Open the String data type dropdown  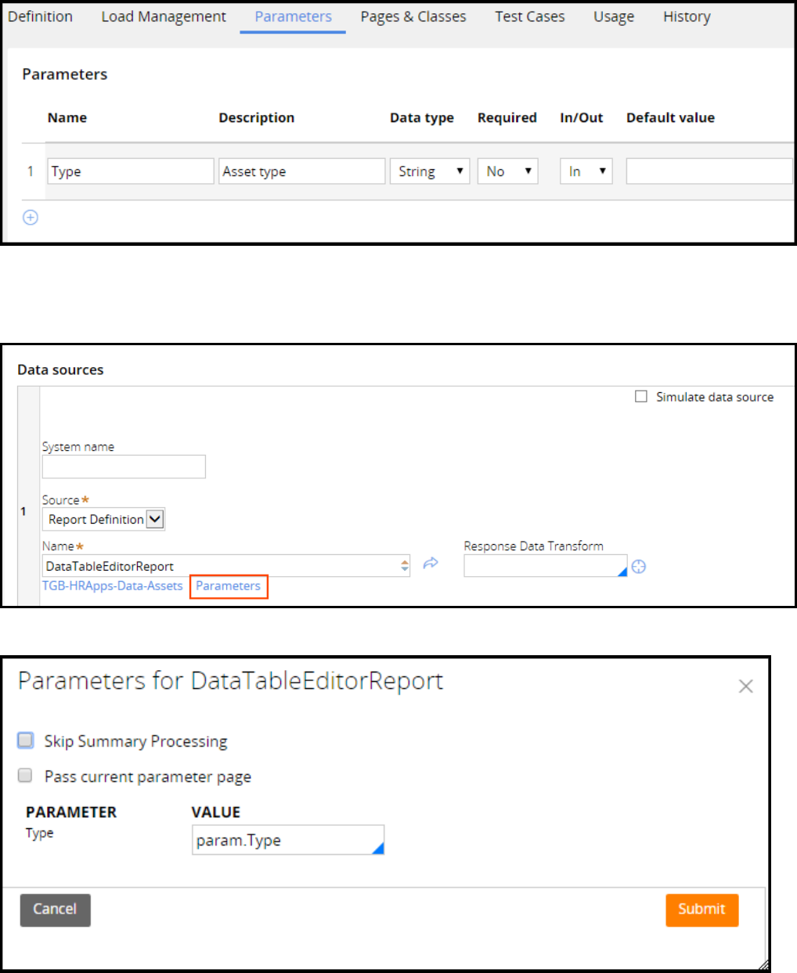pyautogui.click(x=429, y=171)
